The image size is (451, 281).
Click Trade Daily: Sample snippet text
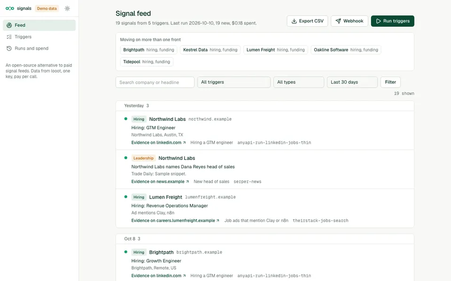[x=159, y=174]
